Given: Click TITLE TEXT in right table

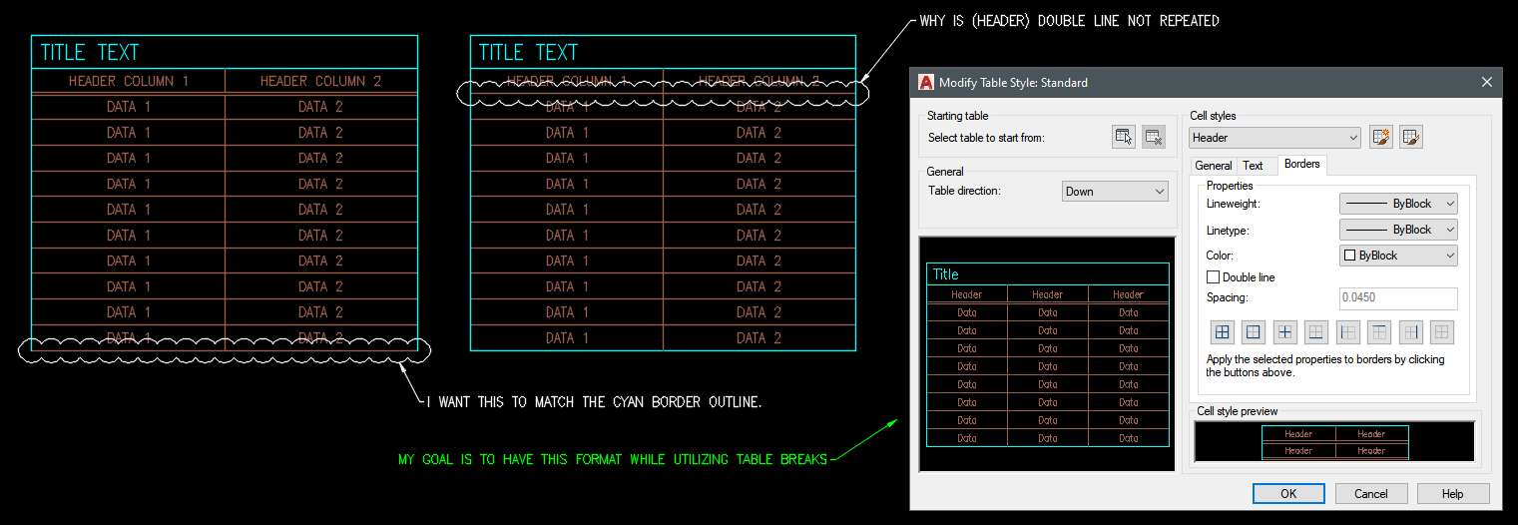Looking at the screenshot, I should pos(528,53).
